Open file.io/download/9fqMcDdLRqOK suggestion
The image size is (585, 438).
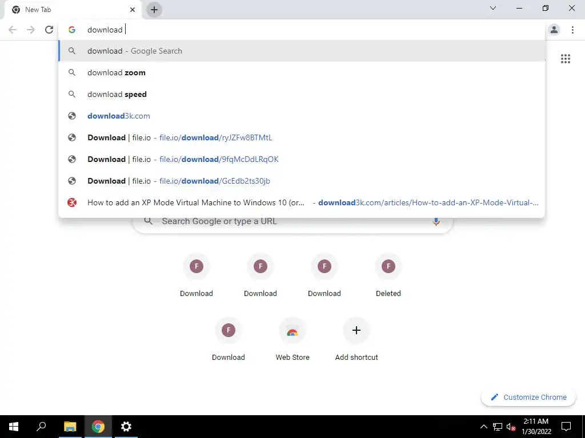pos(302,159)
